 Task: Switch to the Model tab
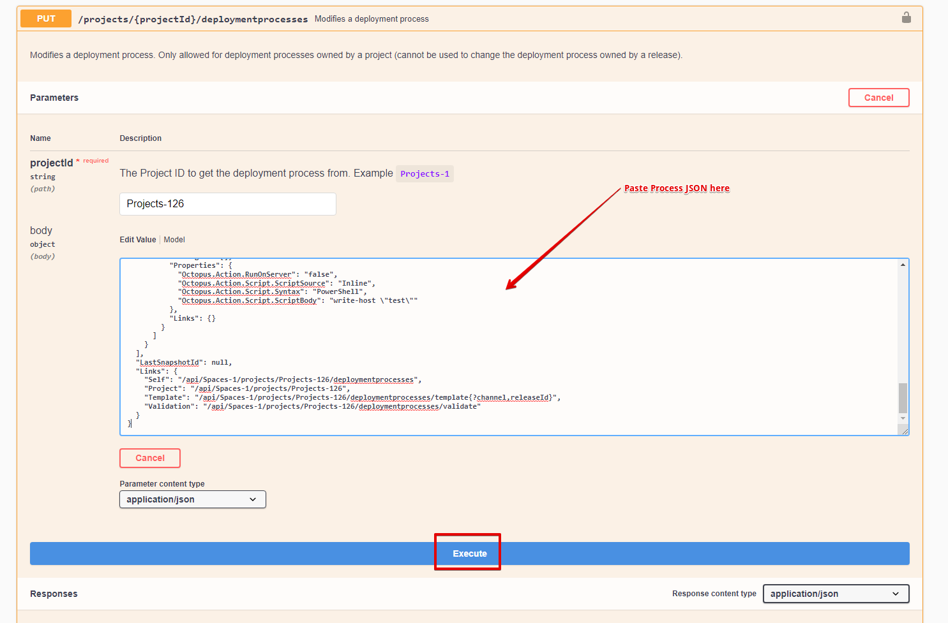(174, 239)
